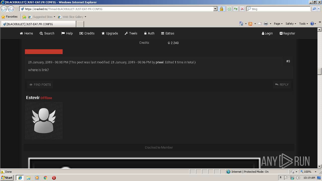Open the red Opera taskbar icon
Screen dimensions: 322x181
click(54, 178)
